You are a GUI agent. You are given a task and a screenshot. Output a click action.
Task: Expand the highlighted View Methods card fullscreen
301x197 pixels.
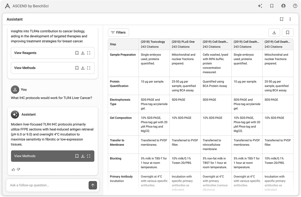coord(89,156)
